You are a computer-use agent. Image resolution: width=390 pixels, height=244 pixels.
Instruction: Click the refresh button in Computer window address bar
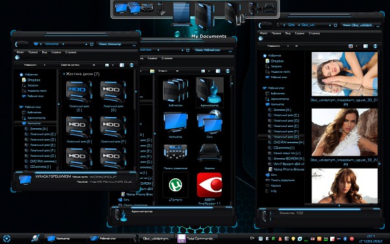tap(92, 44)
